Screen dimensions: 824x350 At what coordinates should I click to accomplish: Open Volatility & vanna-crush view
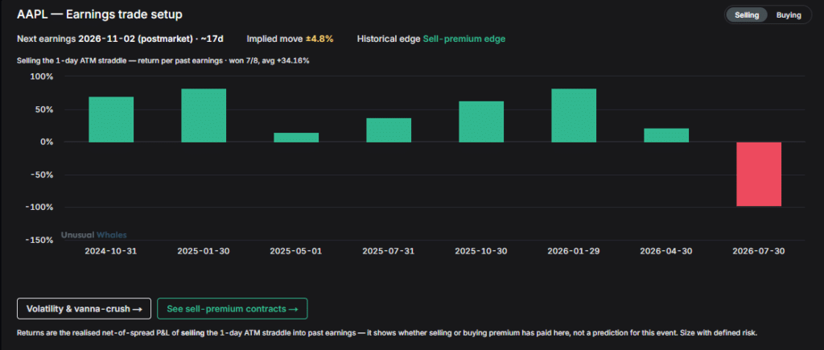point(84,308)
